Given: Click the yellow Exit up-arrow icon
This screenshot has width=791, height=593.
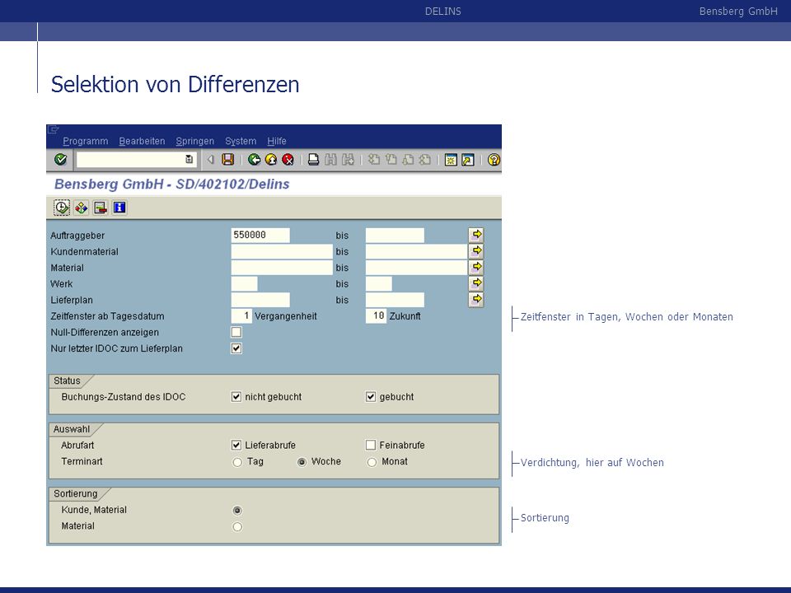Looking at the screenshot, I should tap(271, 160).
